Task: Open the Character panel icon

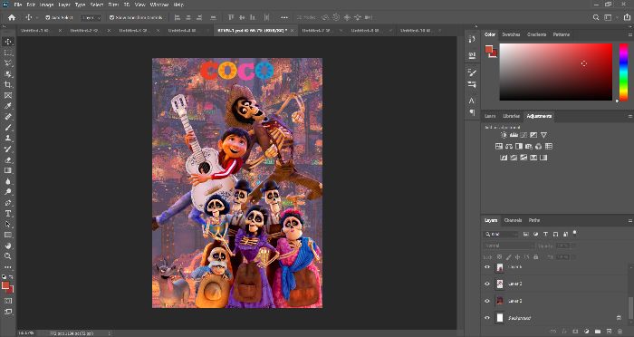Action: tap(472, 101)
